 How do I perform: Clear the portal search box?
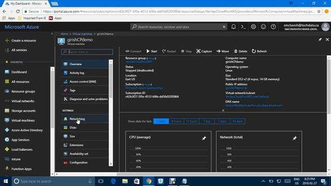[224, 27]
